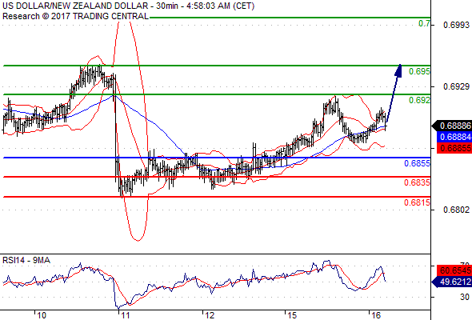The width and height of the screenshot is (472, 320).
Task: Click date marker 11 on time axis
Action: click(x=125, y=315)
